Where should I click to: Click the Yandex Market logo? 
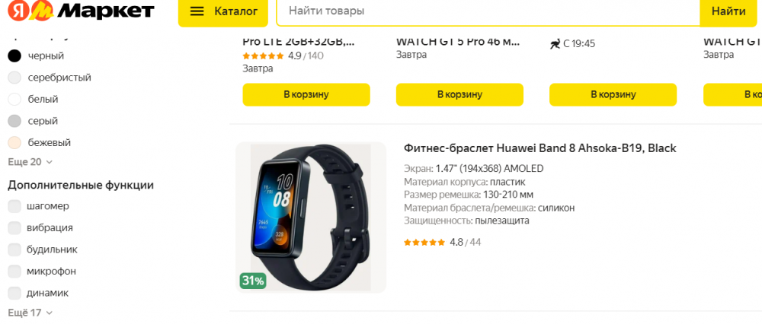click(x=82, y=11)
